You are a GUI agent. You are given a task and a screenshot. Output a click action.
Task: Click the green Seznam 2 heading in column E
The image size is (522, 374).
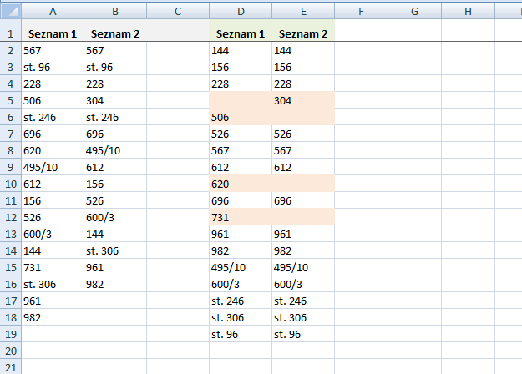(x=302, y=34)
